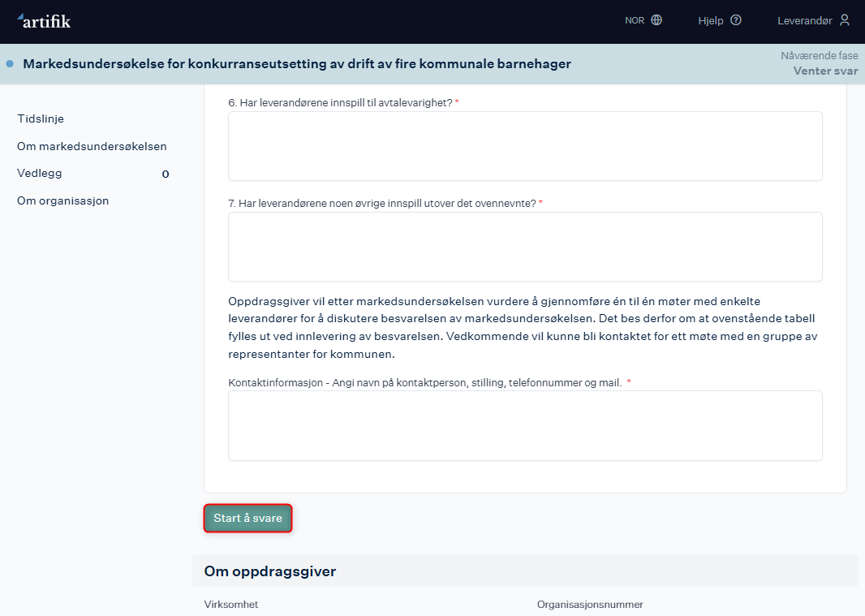Open language globe icon next to NOR
The width and height of the screenshot is (865, 616).
click(656, 19)
